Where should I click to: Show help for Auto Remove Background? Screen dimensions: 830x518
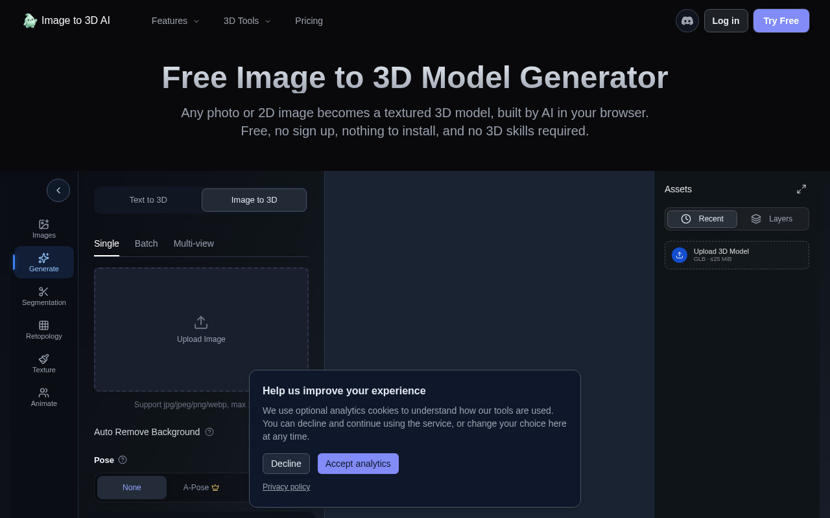[x=209, y=432]
